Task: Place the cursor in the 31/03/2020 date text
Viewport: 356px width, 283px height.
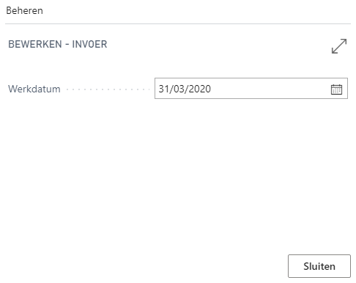Action: point(185,89)
